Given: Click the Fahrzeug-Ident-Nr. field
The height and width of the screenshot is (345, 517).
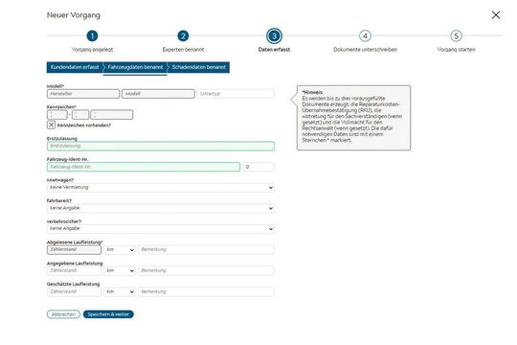Looking at the screenshot, I should tap(144, 167).
